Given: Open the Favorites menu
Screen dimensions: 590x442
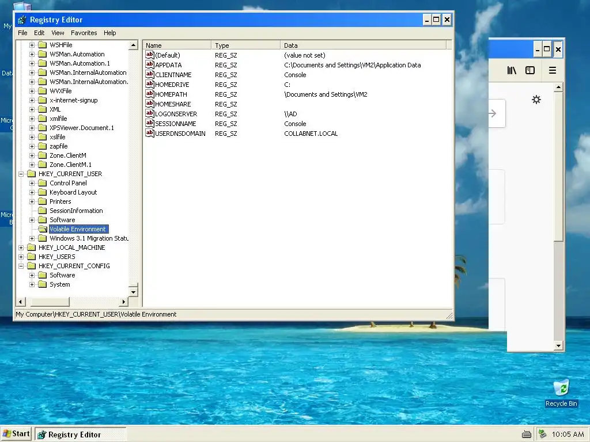Looking at the screenshot, I should tap(84, 33).
